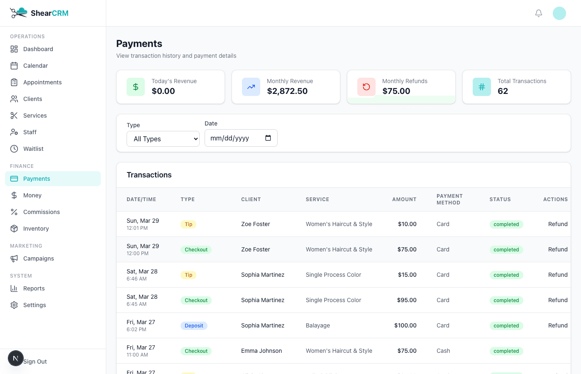Click completed status on Emma Johnson row

point(506,351)
